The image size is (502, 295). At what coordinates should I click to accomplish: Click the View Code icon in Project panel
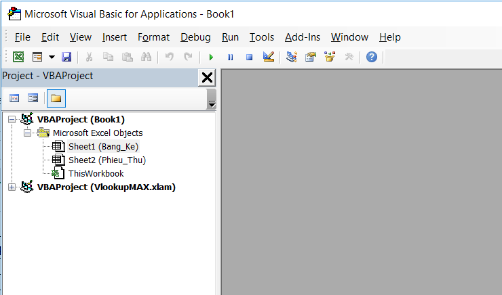point(14,98)
